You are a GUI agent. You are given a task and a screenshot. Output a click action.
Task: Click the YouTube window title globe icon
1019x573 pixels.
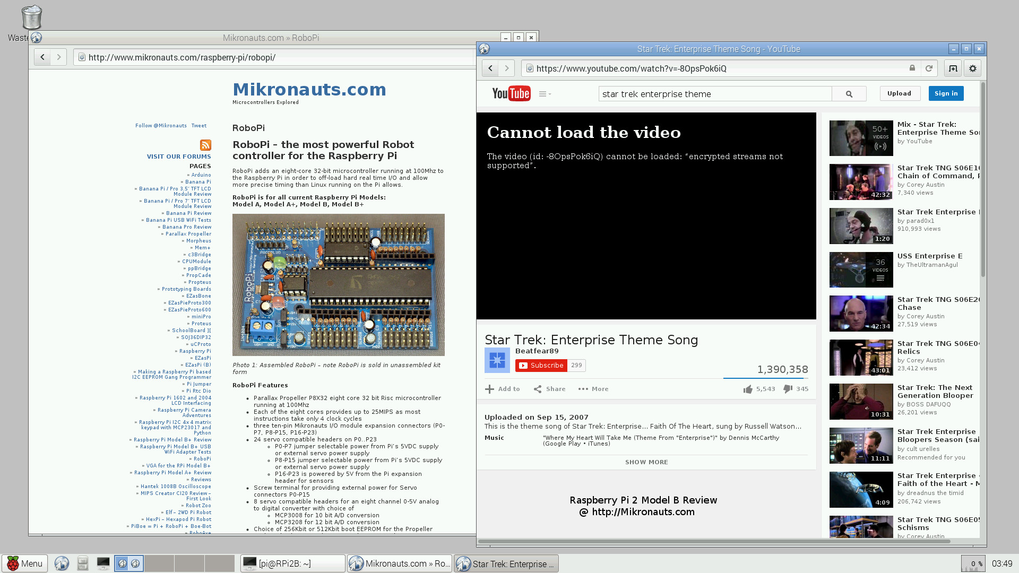pyautogui.click(x=484, y=49)
